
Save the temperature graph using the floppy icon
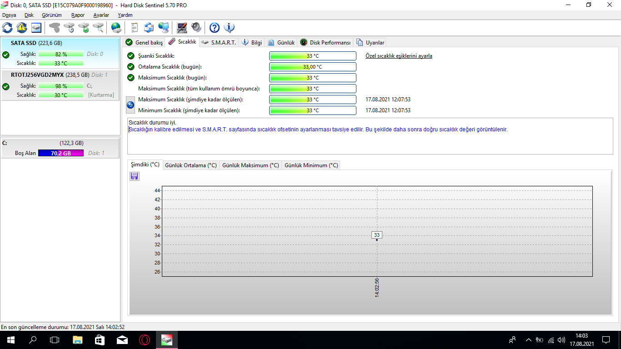pyautogui.click(x=135, y=176)
